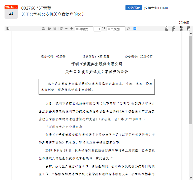The height and width of the screenshot is (185, 193).
Task: Open the 视图 menu
Action: point(174,29)
